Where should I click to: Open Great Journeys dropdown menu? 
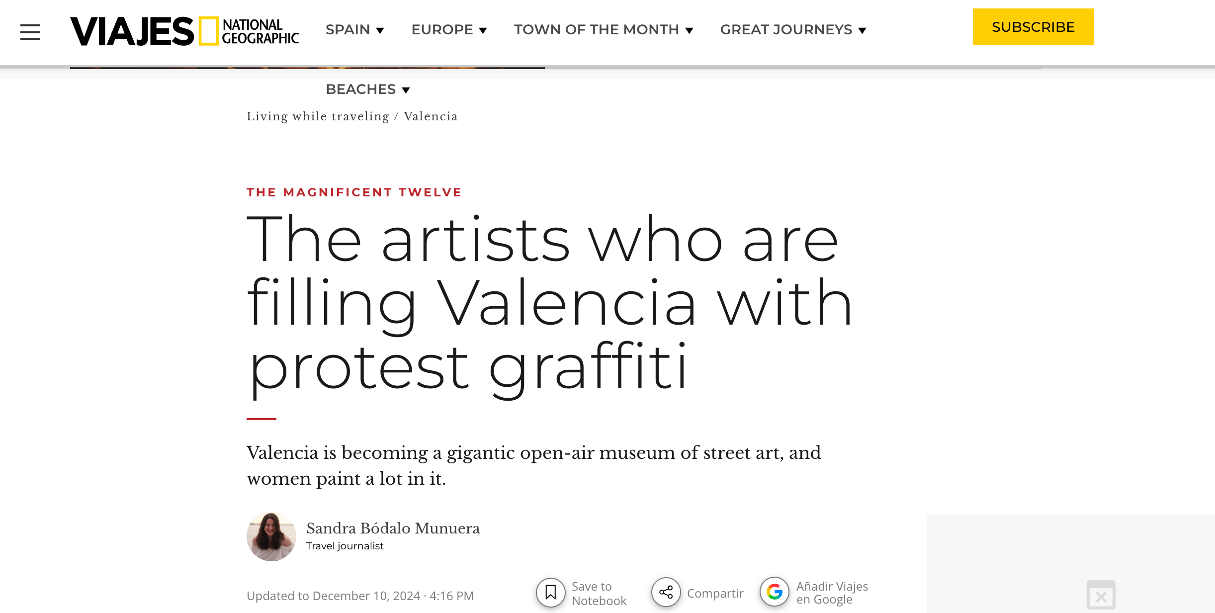click(793, 30)
